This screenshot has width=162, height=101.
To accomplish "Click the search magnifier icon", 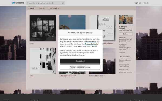I will [63, 3].
